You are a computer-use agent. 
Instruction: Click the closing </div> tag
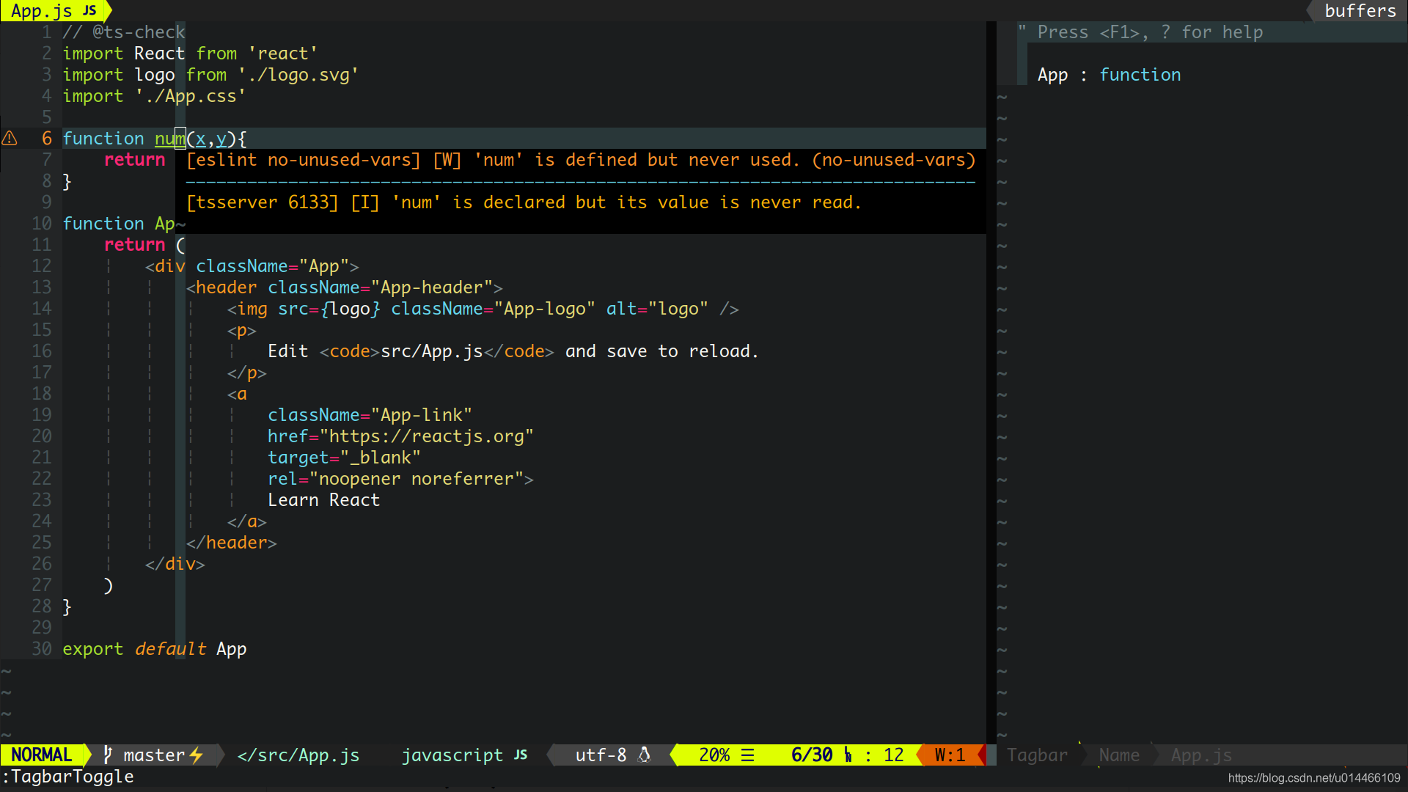[175, 564]
